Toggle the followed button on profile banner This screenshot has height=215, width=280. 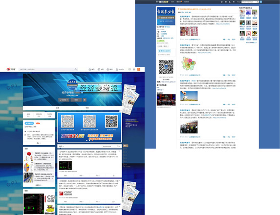tap(64, 100)
